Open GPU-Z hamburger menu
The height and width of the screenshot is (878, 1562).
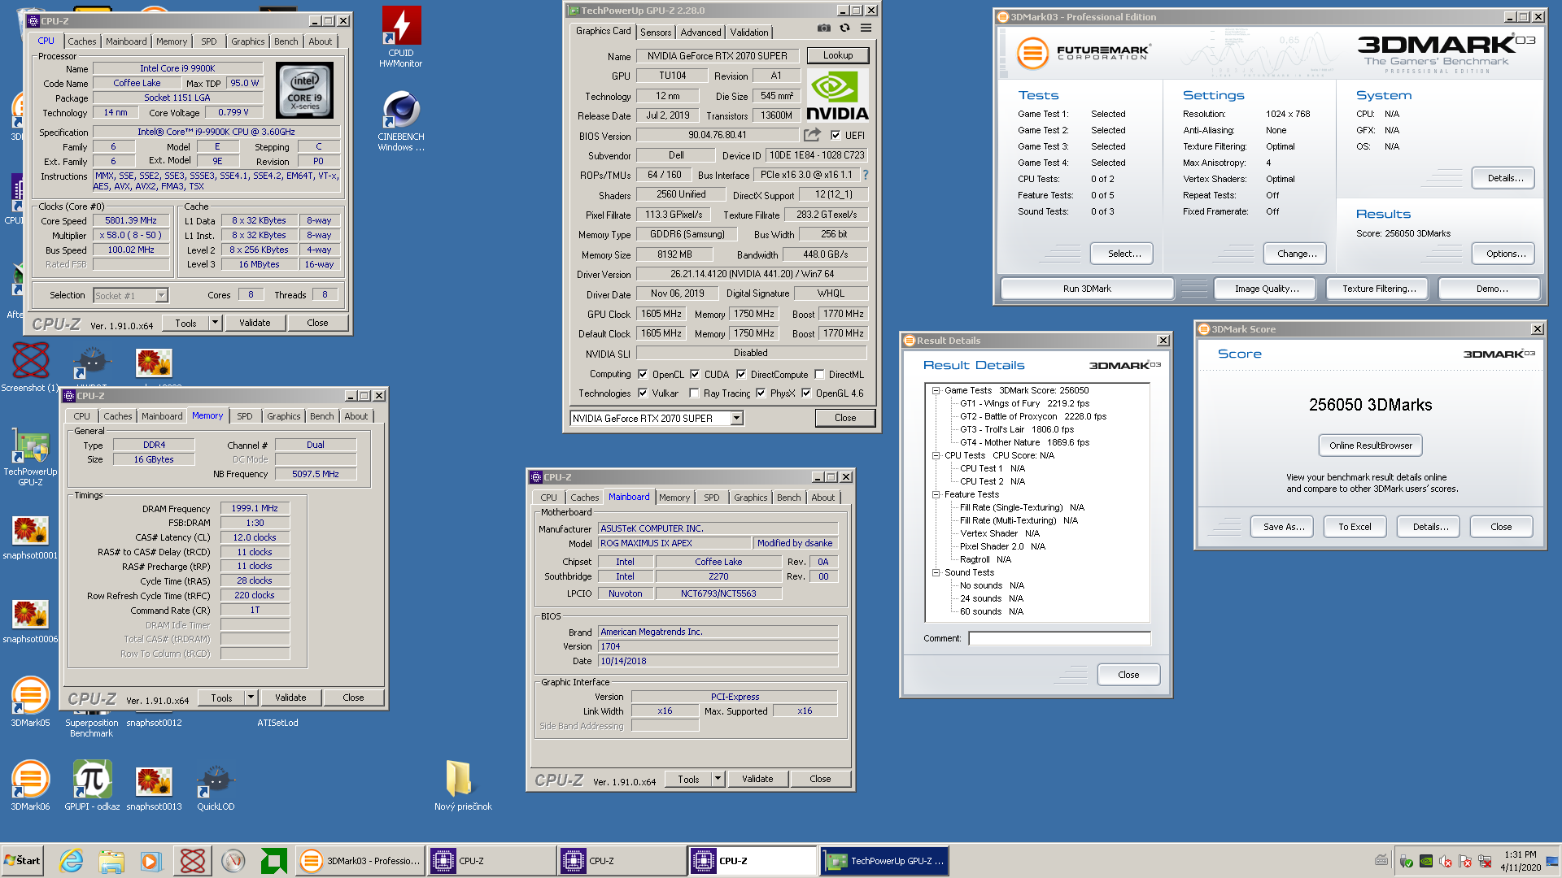click(x=866, y=28)
